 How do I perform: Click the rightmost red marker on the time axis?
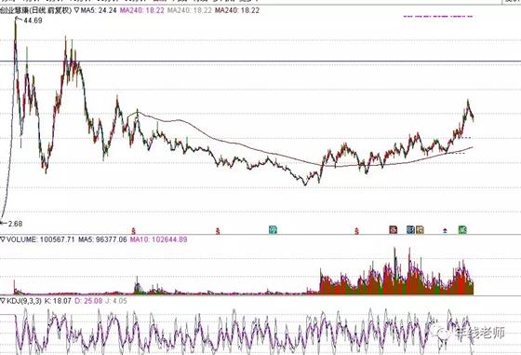(356, 230)
